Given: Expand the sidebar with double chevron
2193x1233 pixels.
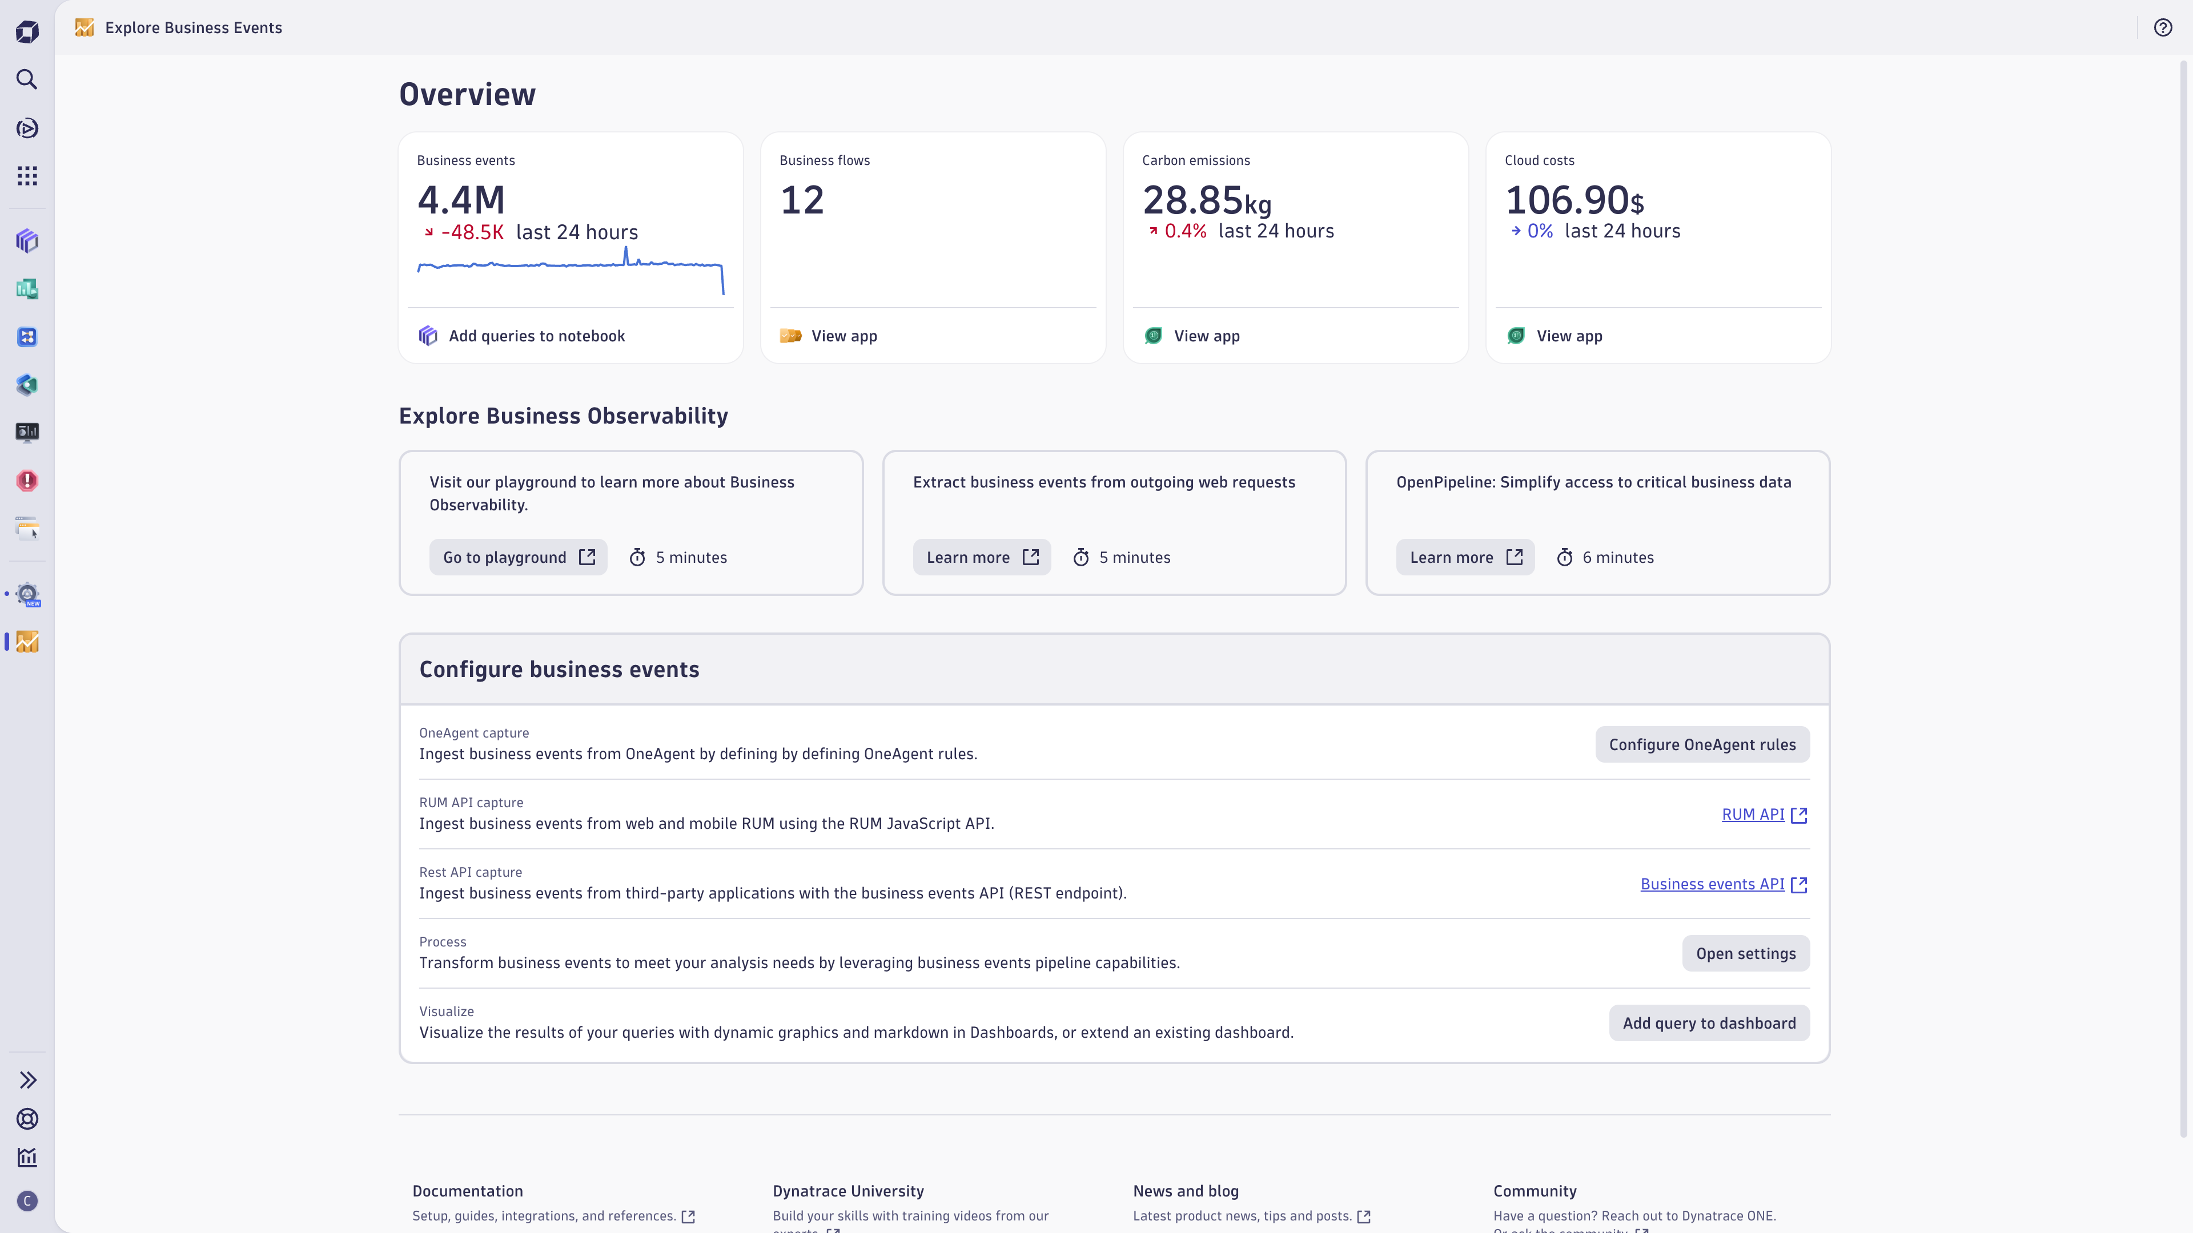Looking at the screenshot, I should click(27, 1080).
